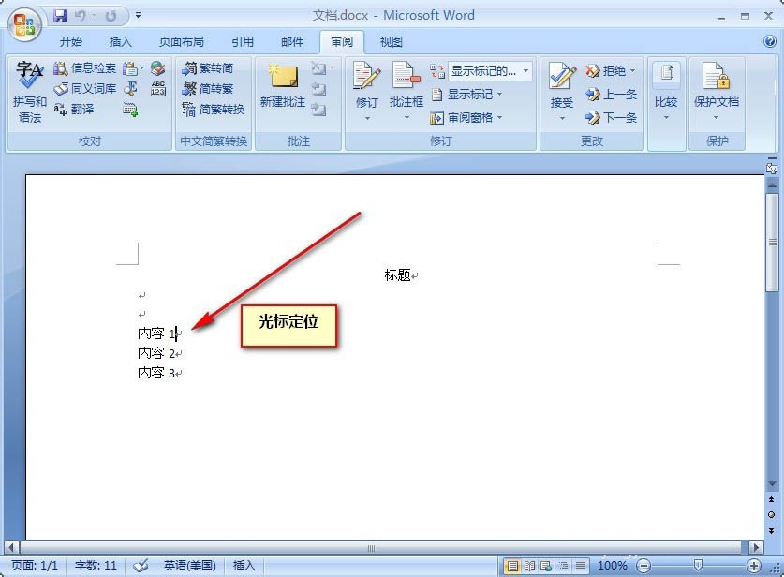This screenshot has width=784, height=577.
Task: Switch to Print Layout view
Action: pos(512,566)
